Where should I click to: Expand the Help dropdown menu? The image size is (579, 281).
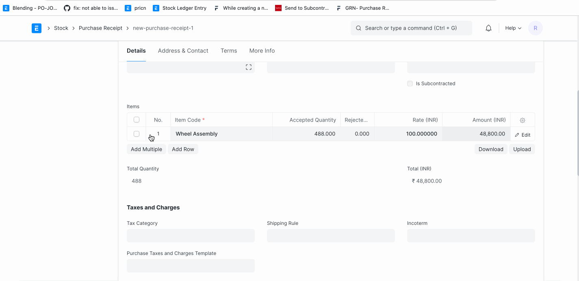coord(513,28)
